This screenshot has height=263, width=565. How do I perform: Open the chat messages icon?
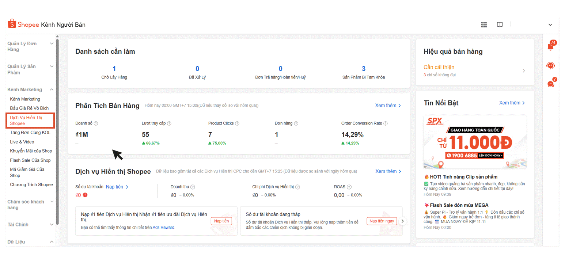coord(551,84)
